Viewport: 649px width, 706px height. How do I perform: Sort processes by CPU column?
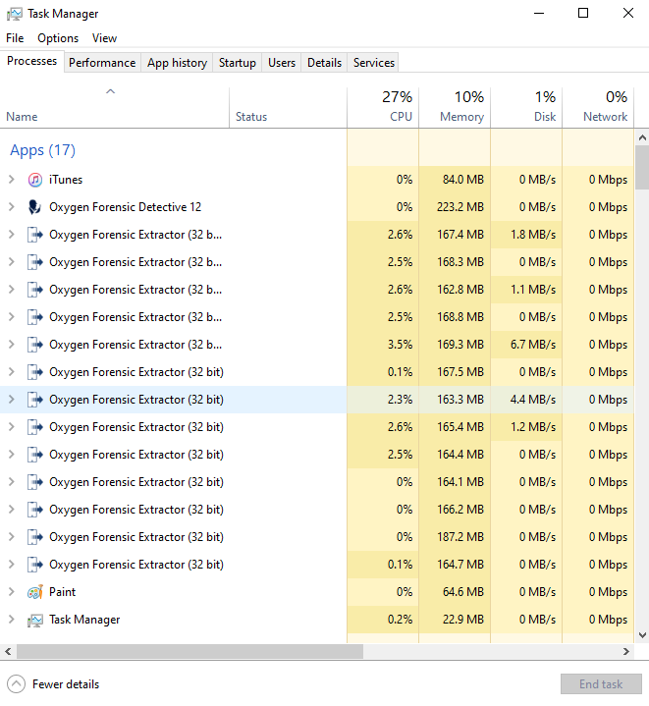[383, 108]
